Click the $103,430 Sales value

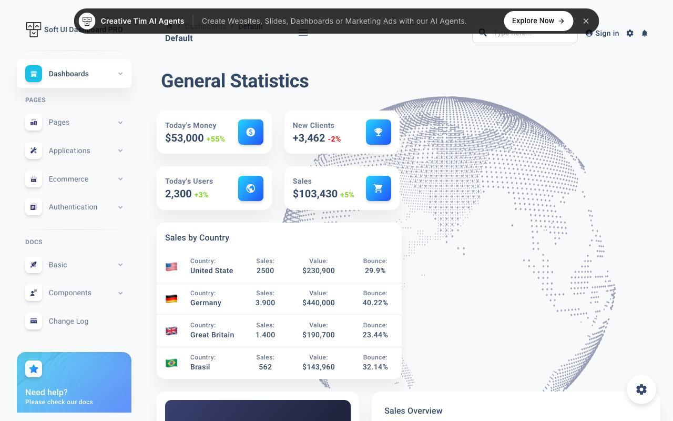[x=315, y=194]
